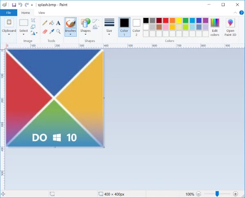The height and width of the screenshot is (198, 245).
Task: Pick the yellow color swatch
Action: (x=178, y=20)
